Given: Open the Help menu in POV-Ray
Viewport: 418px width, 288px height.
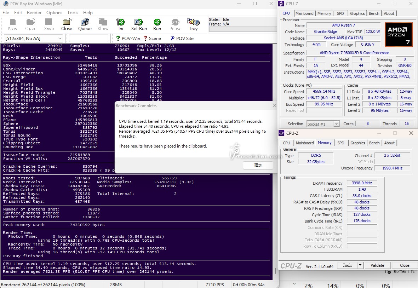Looking at the screenshot, I should 88,12.
